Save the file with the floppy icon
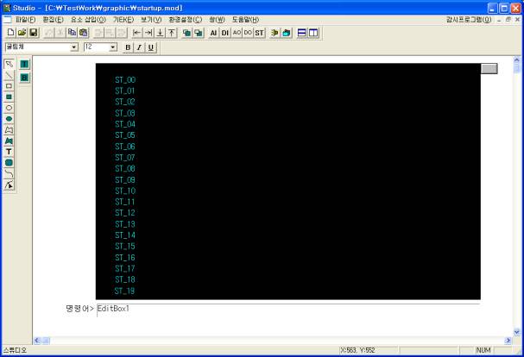This screenshot has height=357, width=524. point(33,33)
